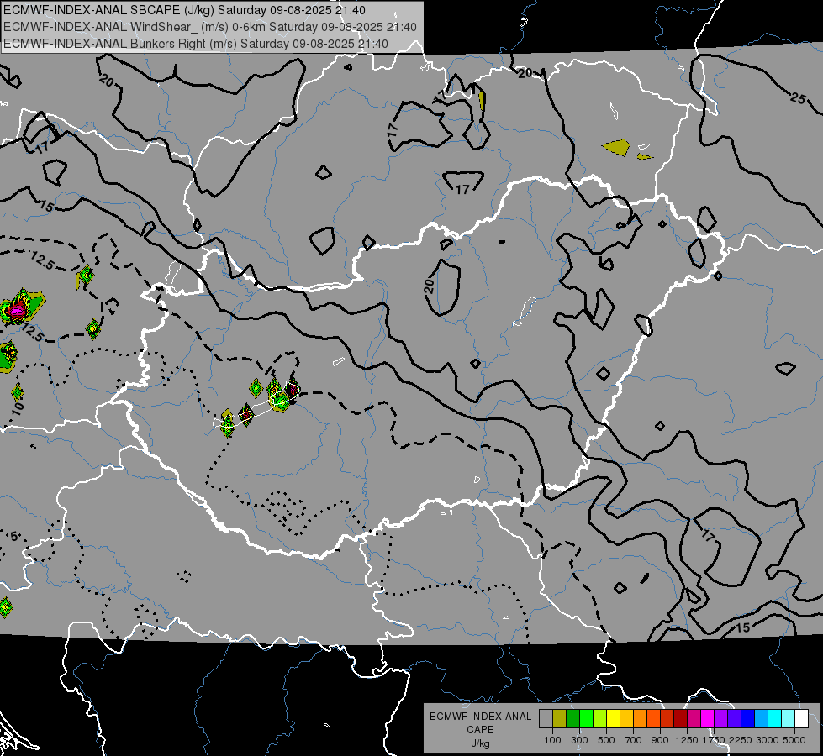Click the legend value 700
The image size is (823, 756).
click(634, 740)
